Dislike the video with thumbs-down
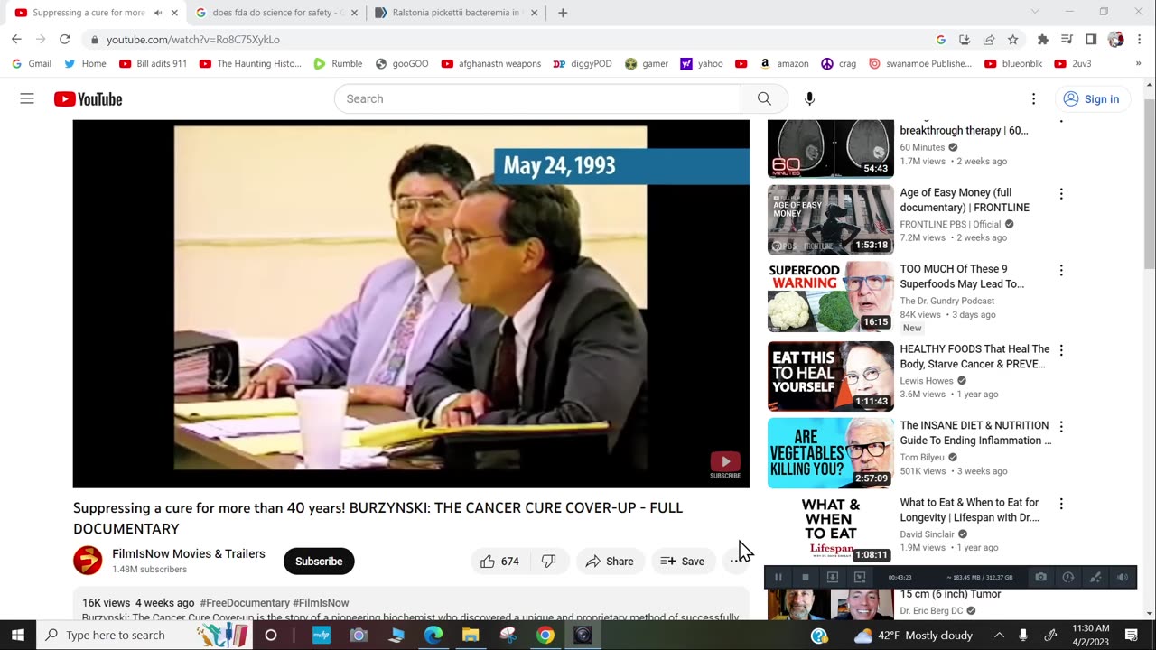 tap(548, 561)
